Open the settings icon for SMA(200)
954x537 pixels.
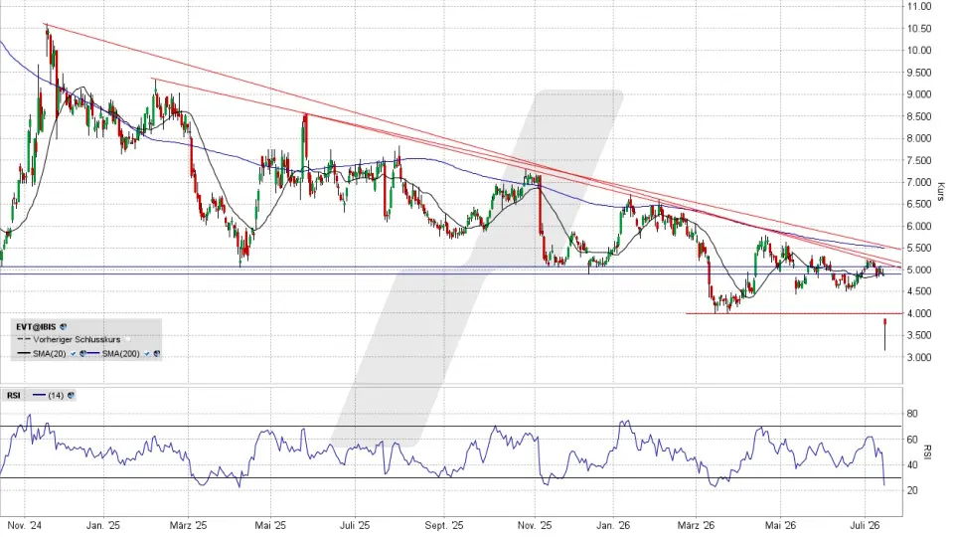point(156,354)
